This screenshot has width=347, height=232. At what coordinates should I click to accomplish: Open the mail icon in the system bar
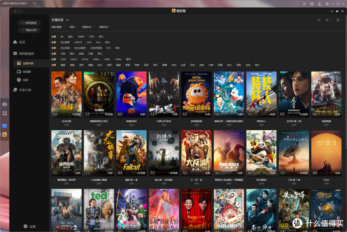click(x=311, y=4)
